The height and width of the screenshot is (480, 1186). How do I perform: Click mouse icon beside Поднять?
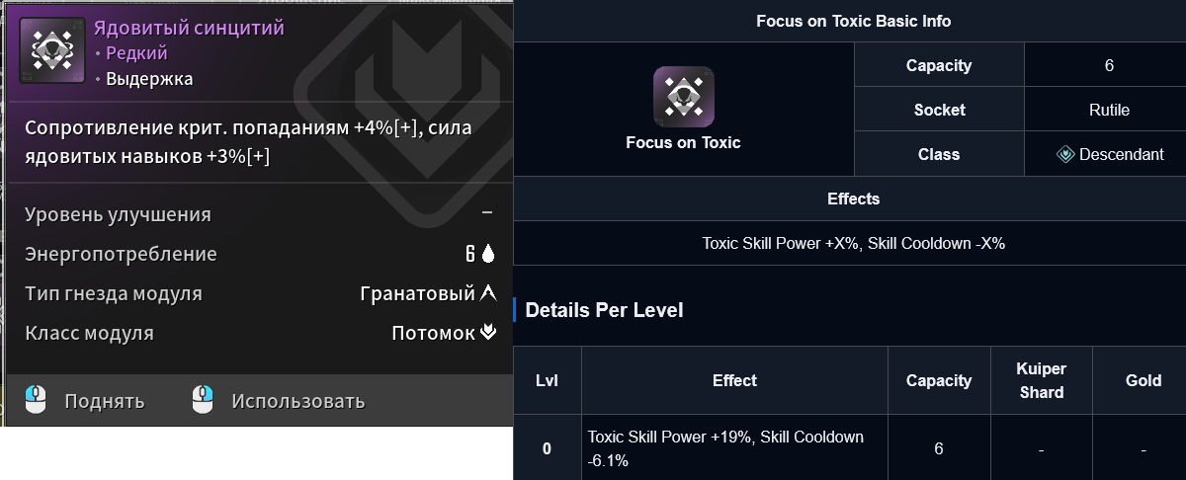(x=36, y=400)
